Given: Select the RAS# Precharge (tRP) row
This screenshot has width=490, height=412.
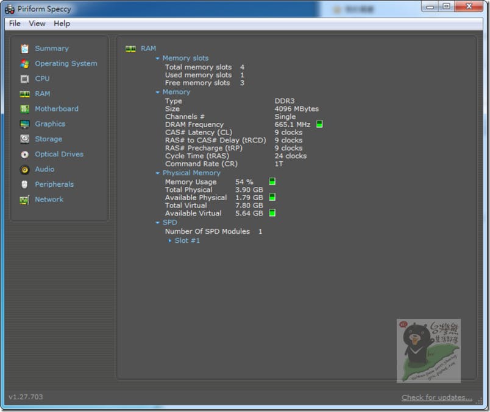Looking at the screenshot, I should click(x=234, y=148).
